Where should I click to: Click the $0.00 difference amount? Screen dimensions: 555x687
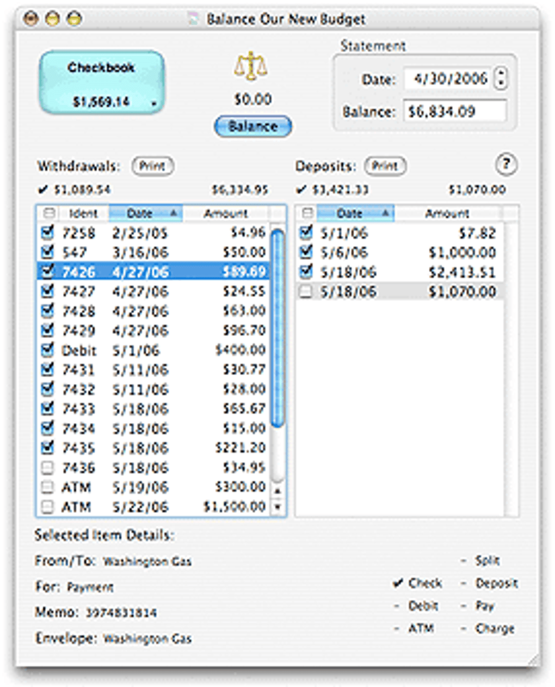click(253, 99)
